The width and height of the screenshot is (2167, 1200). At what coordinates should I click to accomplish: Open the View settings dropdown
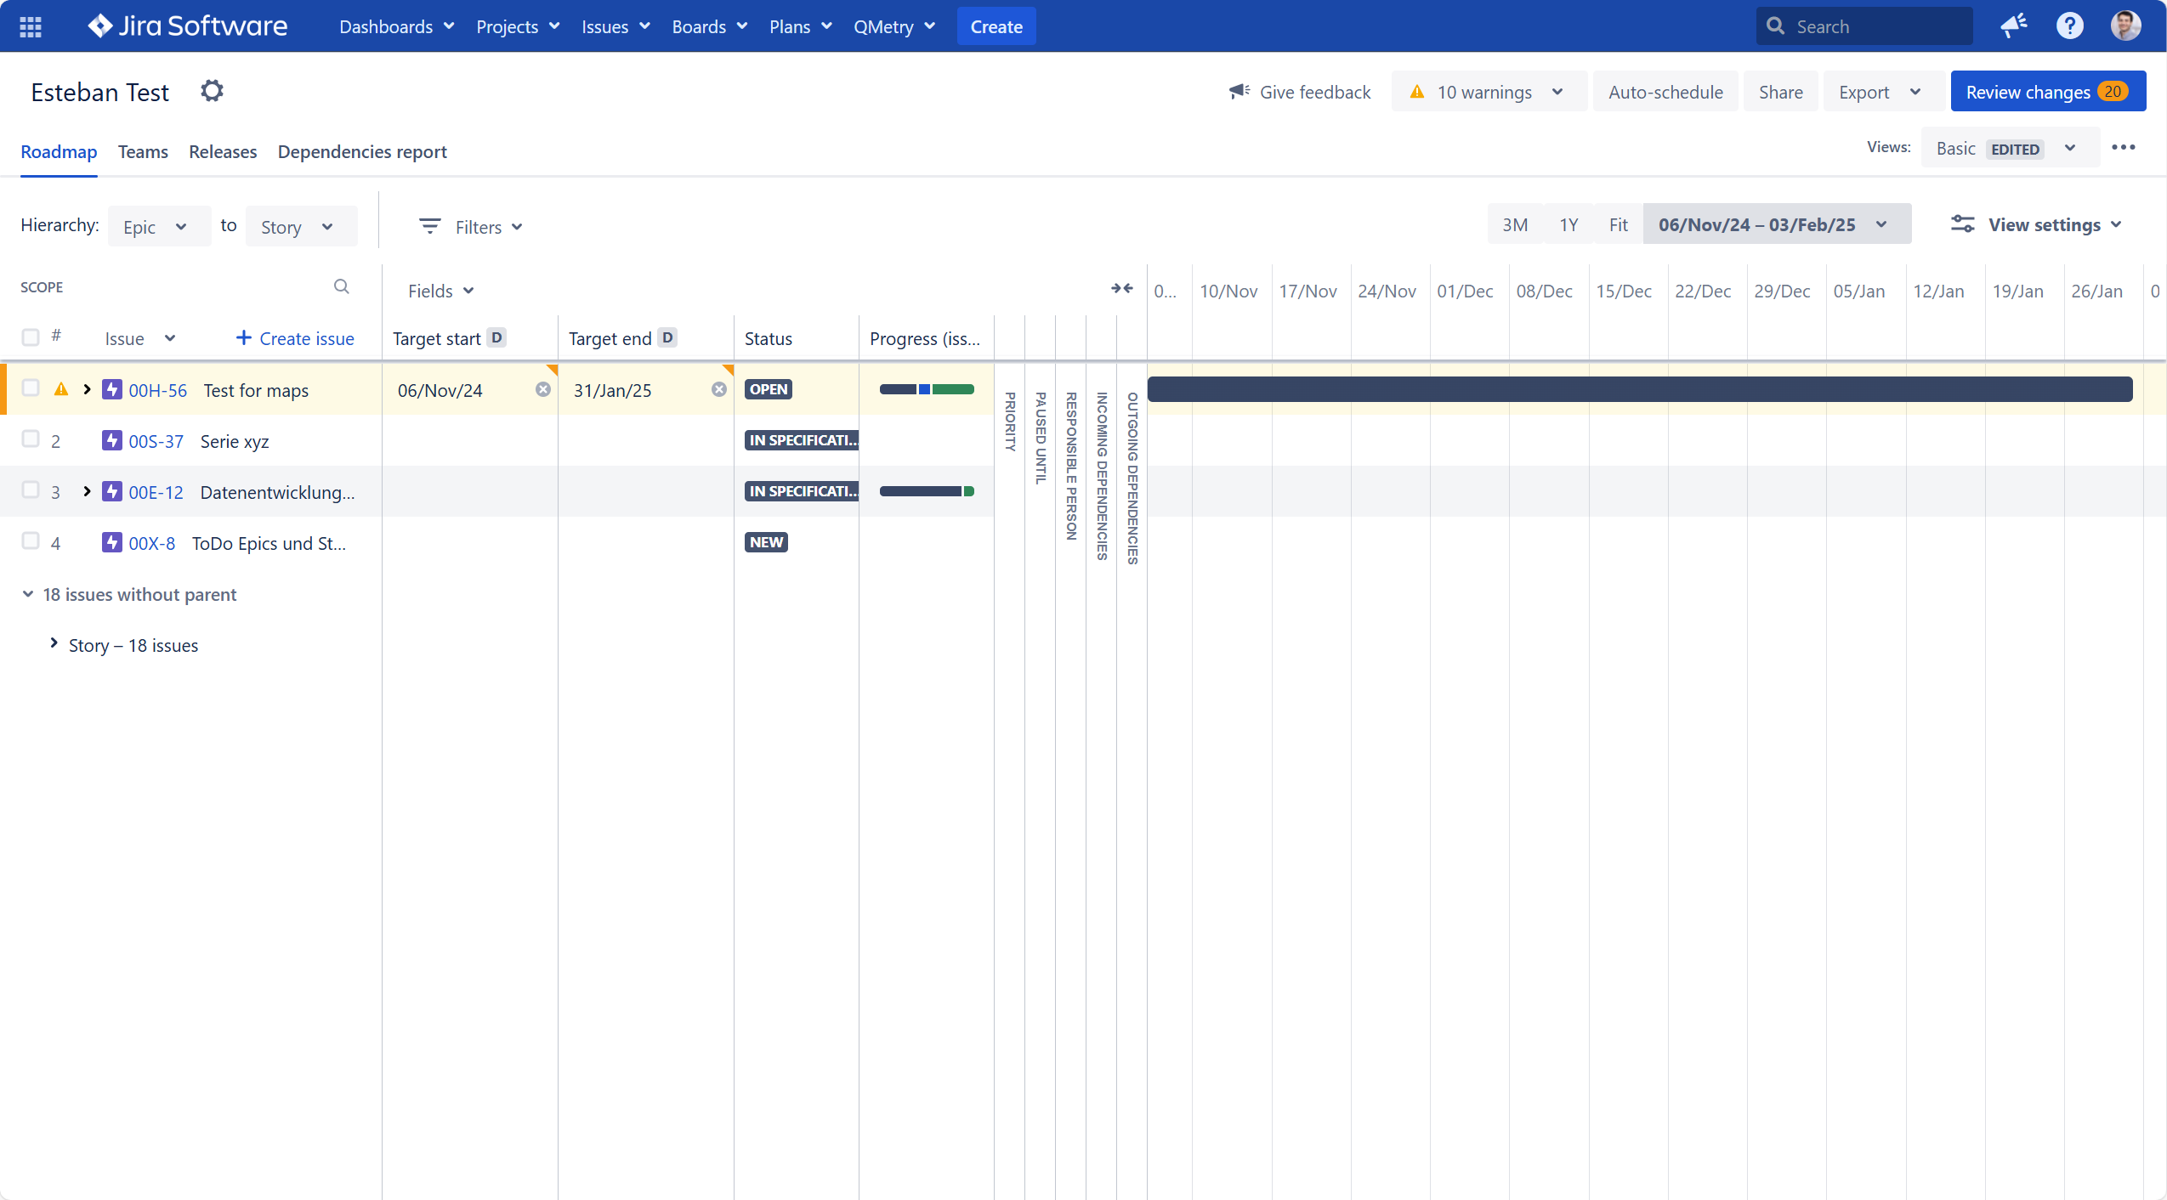pyautogui.click(x=2038, y=224)
